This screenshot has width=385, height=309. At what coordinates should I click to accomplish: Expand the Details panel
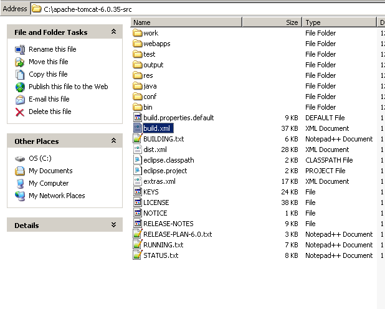coord(113,225)
